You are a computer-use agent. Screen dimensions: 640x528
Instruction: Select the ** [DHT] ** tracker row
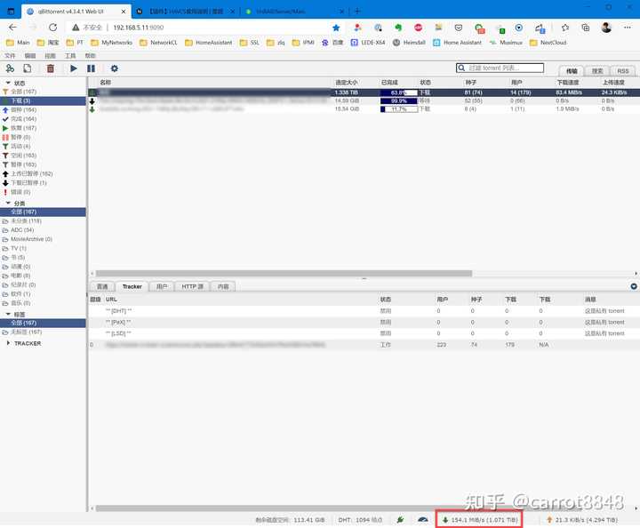(364, 311)
